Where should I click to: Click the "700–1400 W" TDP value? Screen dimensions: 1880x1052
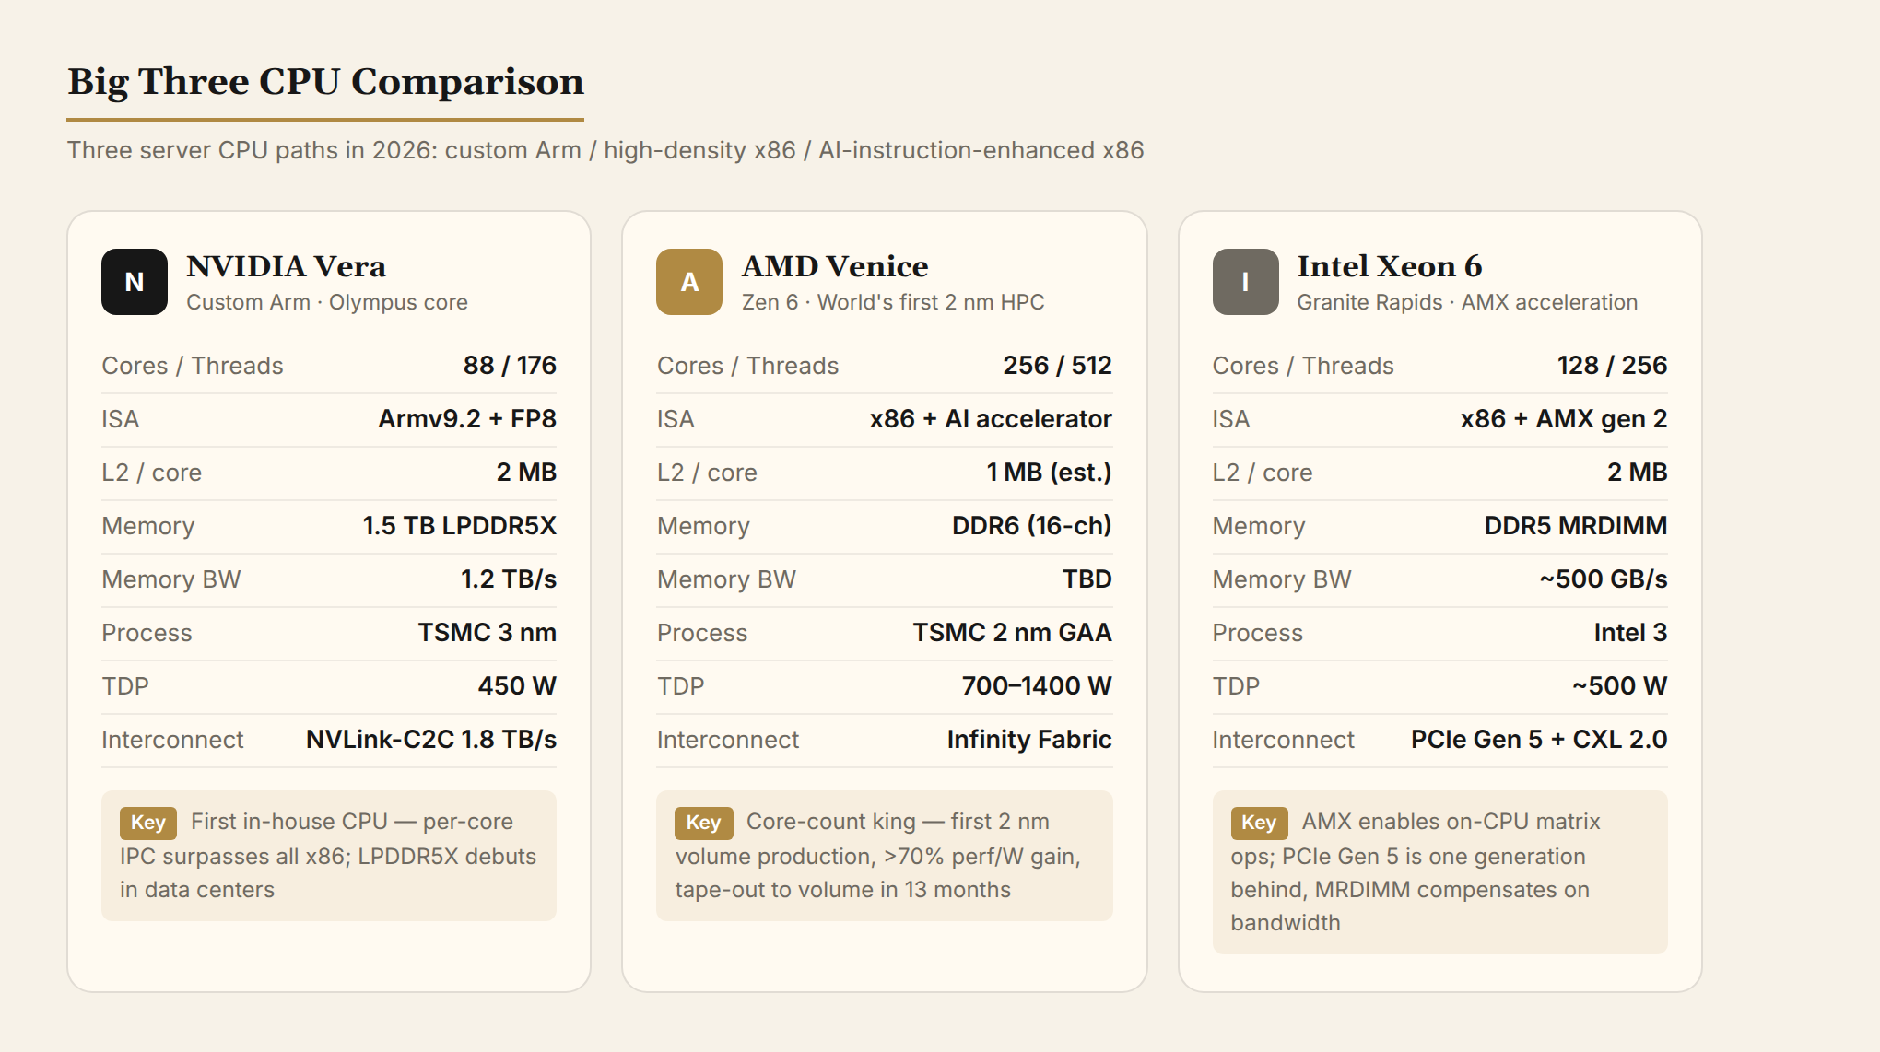click(x=1037, y=686)
